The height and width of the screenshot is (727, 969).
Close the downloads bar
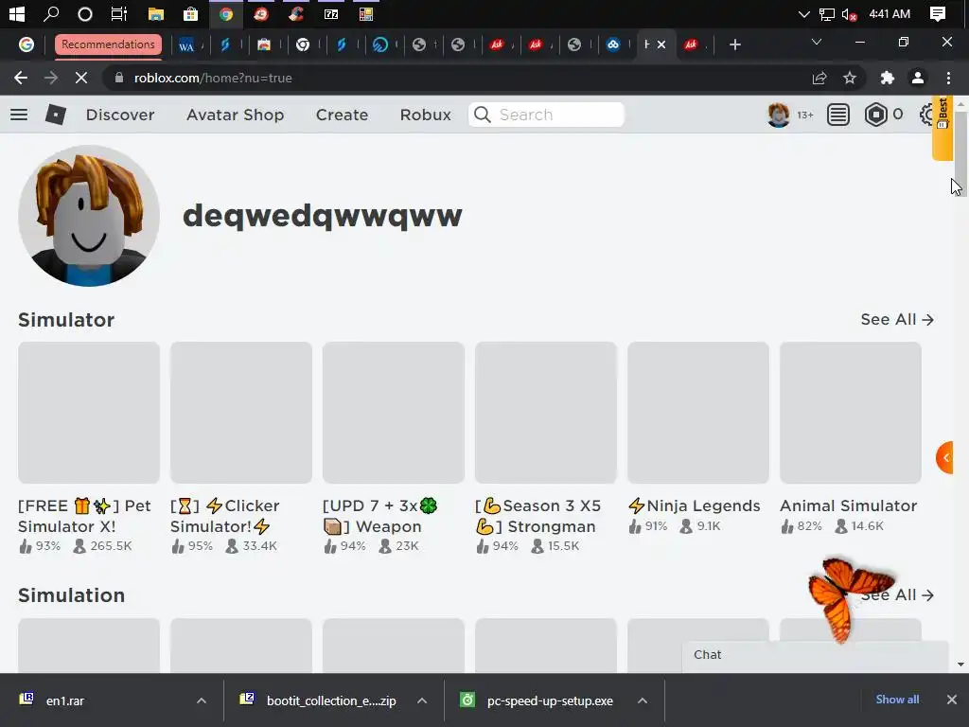952,700
